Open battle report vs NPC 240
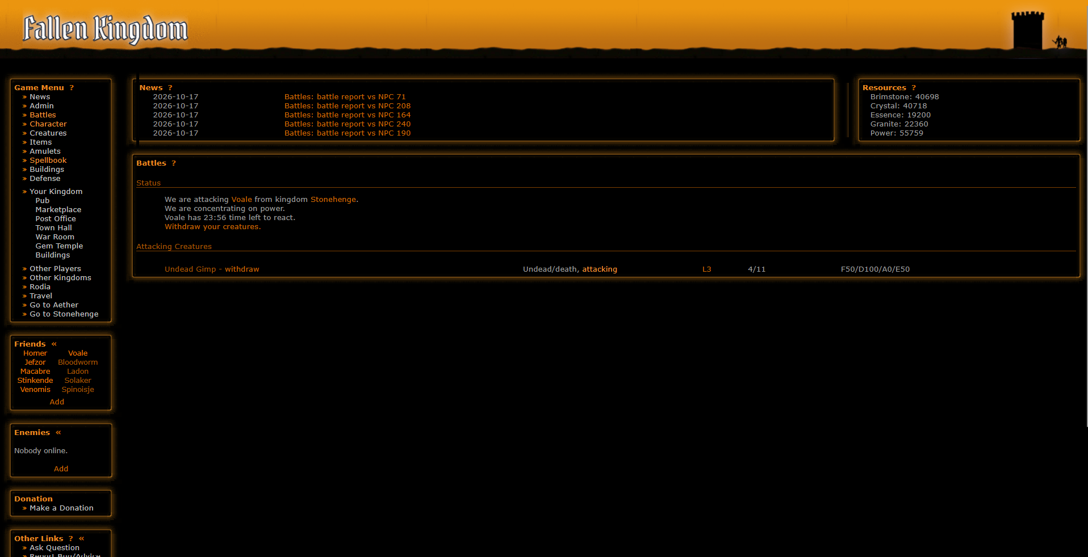 (x=348, y=124)
